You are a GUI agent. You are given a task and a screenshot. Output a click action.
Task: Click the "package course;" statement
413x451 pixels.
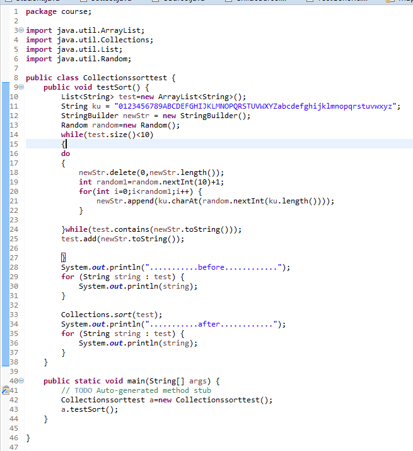click(x=59, y=12)
